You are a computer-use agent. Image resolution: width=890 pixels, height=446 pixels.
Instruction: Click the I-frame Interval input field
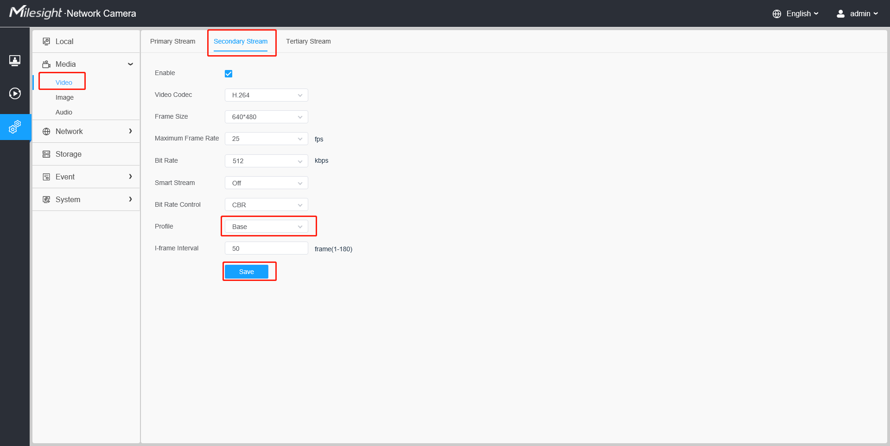pos(267,248)
